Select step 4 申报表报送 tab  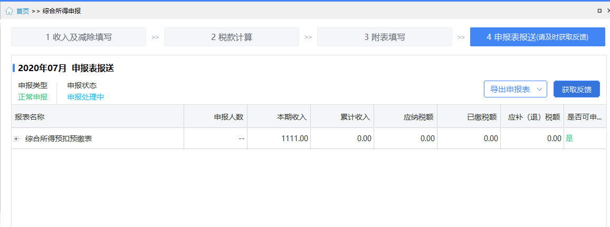pyautogui.click(x=538, y=37)
